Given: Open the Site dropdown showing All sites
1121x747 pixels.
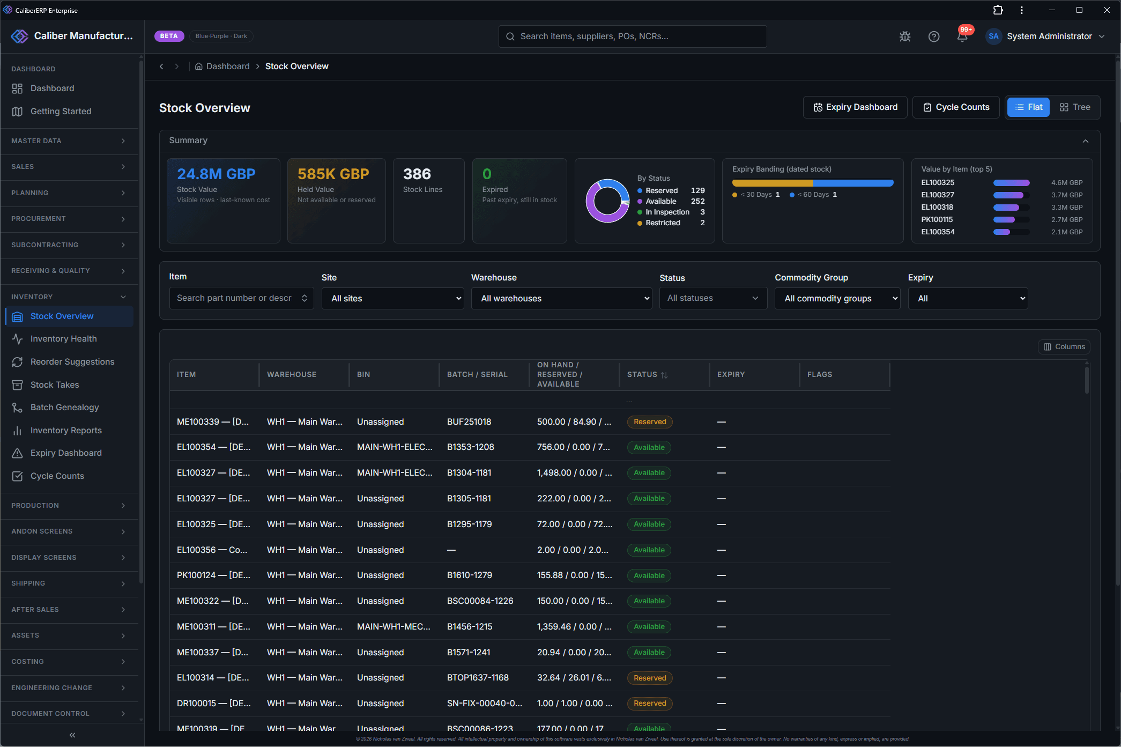Looking at the screenshot, I should 392,299.
